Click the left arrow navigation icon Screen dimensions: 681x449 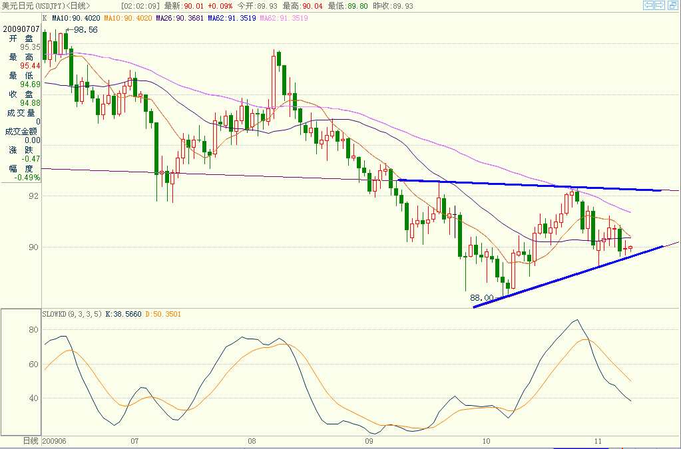(648, 5)
